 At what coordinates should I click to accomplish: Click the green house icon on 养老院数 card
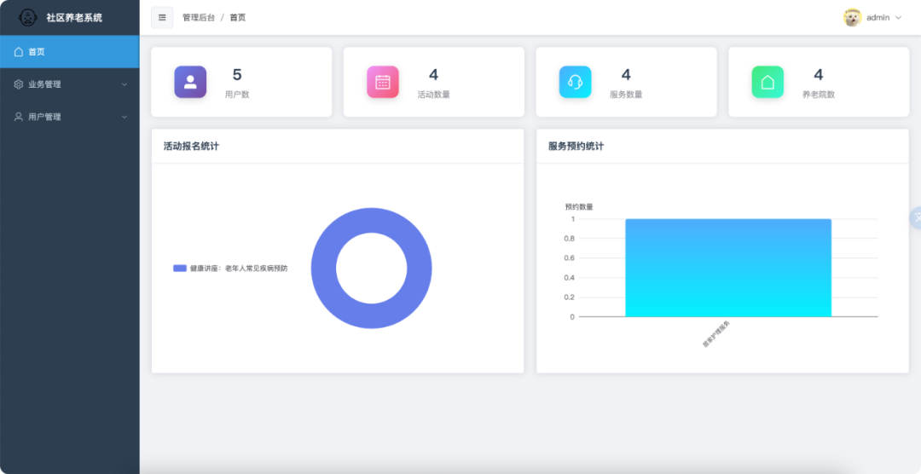(x=767, y=82)
